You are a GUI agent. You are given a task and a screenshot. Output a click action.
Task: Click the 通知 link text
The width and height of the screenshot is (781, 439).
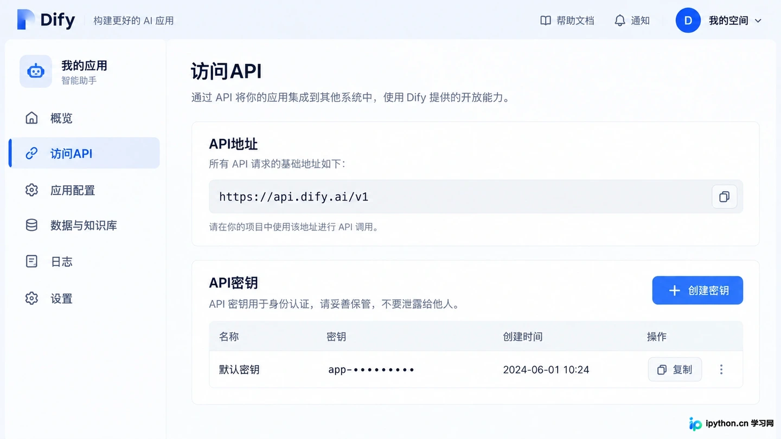coord(640,21)
